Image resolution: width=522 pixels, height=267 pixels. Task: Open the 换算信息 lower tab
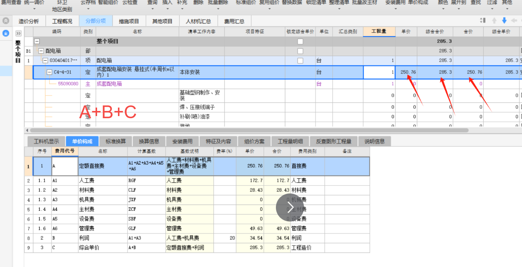149,141
